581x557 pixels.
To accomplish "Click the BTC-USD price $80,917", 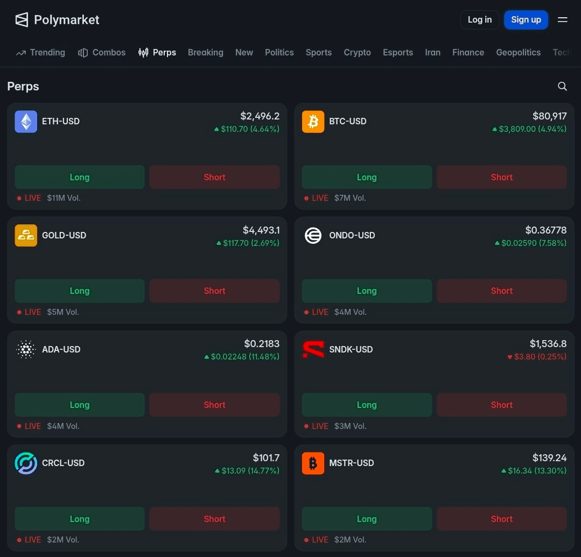I will point(550,116).
